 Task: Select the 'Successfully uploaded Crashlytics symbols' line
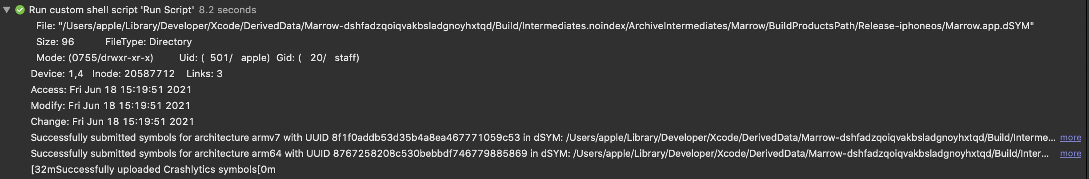153,170
